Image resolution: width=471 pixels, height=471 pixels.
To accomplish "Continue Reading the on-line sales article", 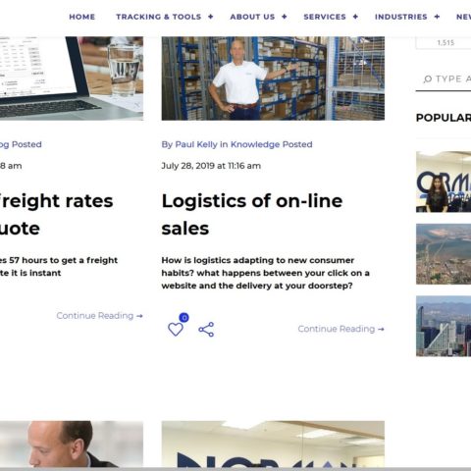I will pos(341,329).
